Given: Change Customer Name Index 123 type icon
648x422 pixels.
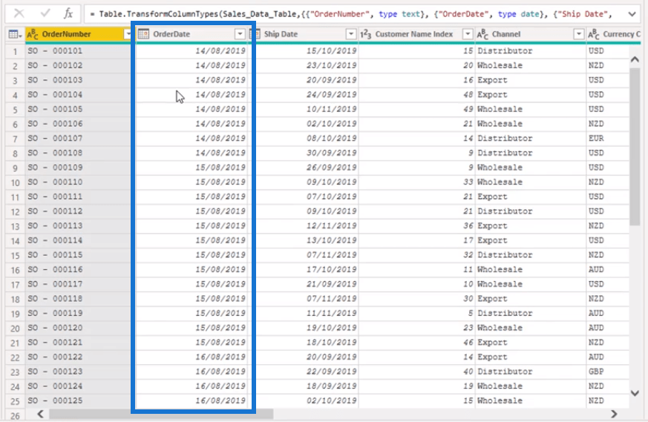Looking at the screenshot, I should (x=366, y=34).
